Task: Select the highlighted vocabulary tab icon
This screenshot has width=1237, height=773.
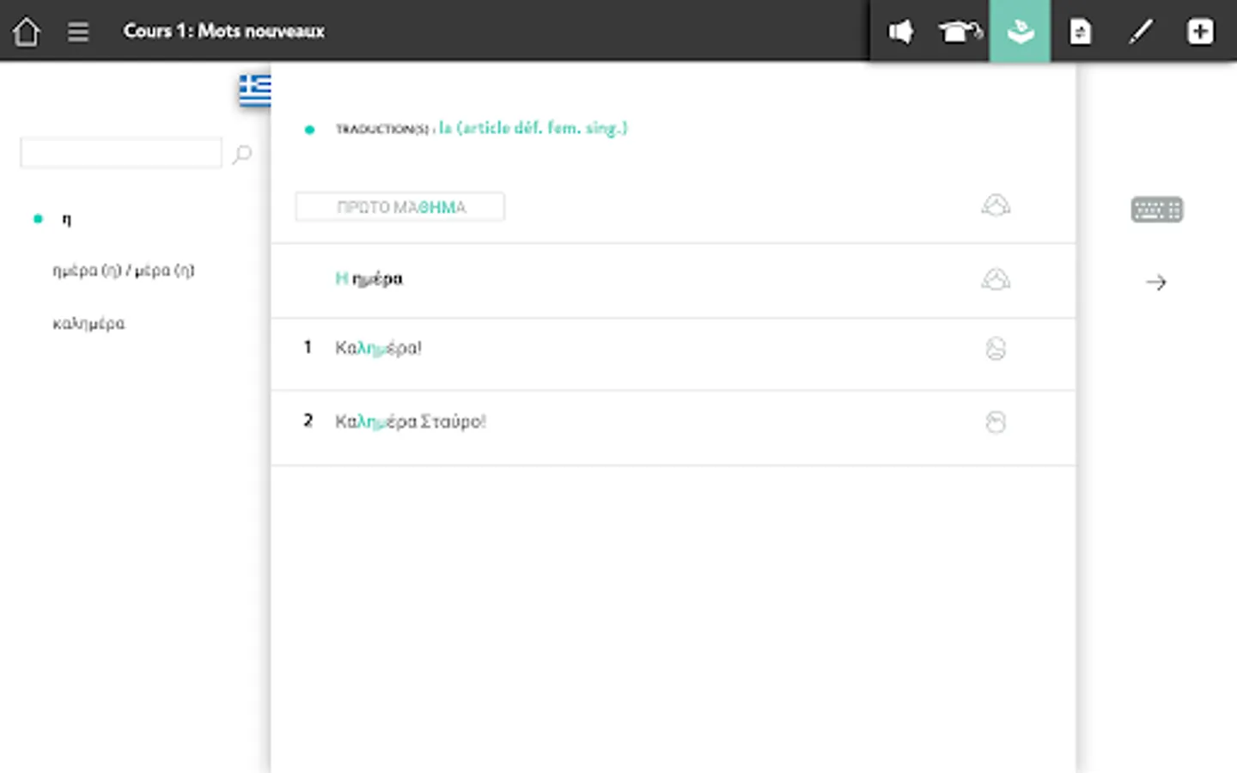Action: pos(1020,31)
